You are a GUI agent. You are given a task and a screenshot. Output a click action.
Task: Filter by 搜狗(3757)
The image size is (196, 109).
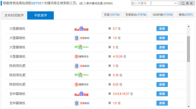pyautogui.click(x=186, y=15)
